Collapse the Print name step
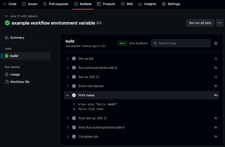 tap(67, 95)
